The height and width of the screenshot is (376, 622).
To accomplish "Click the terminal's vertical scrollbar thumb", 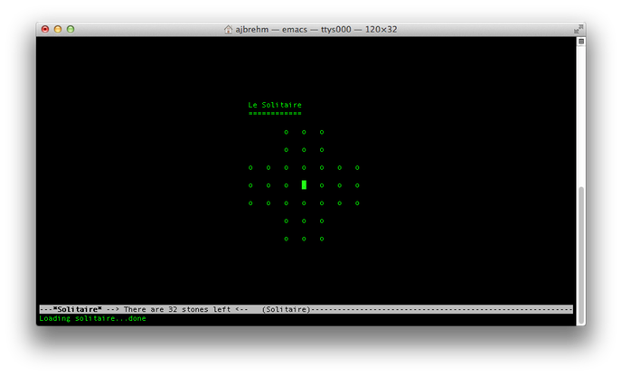I will [581, 253].
